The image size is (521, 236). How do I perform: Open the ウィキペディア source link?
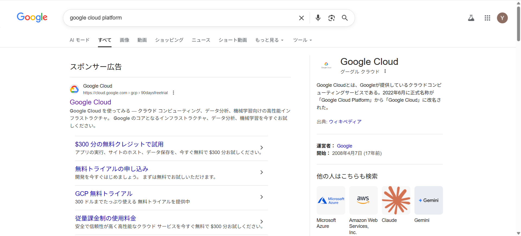click(345, 122)
